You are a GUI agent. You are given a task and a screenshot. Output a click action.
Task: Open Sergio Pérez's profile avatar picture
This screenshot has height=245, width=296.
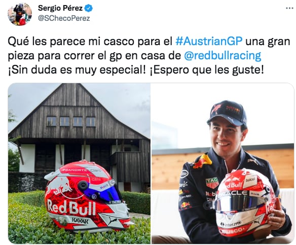[x=20, y=14]
